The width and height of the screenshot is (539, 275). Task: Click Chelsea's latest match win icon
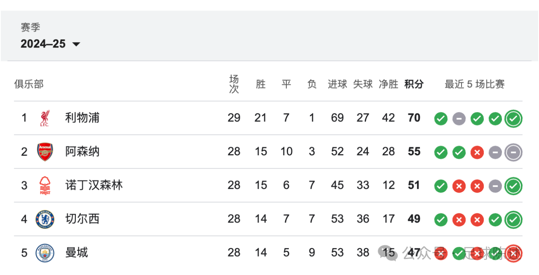pyautogui.click(x=513, y=220)
